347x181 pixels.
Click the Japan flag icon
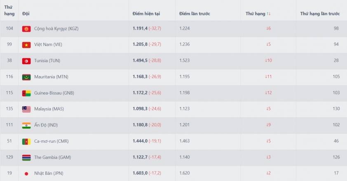click(26, 174)
